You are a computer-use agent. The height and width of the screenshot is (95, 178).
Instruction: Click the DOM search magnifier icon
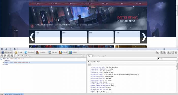(85, 56)
